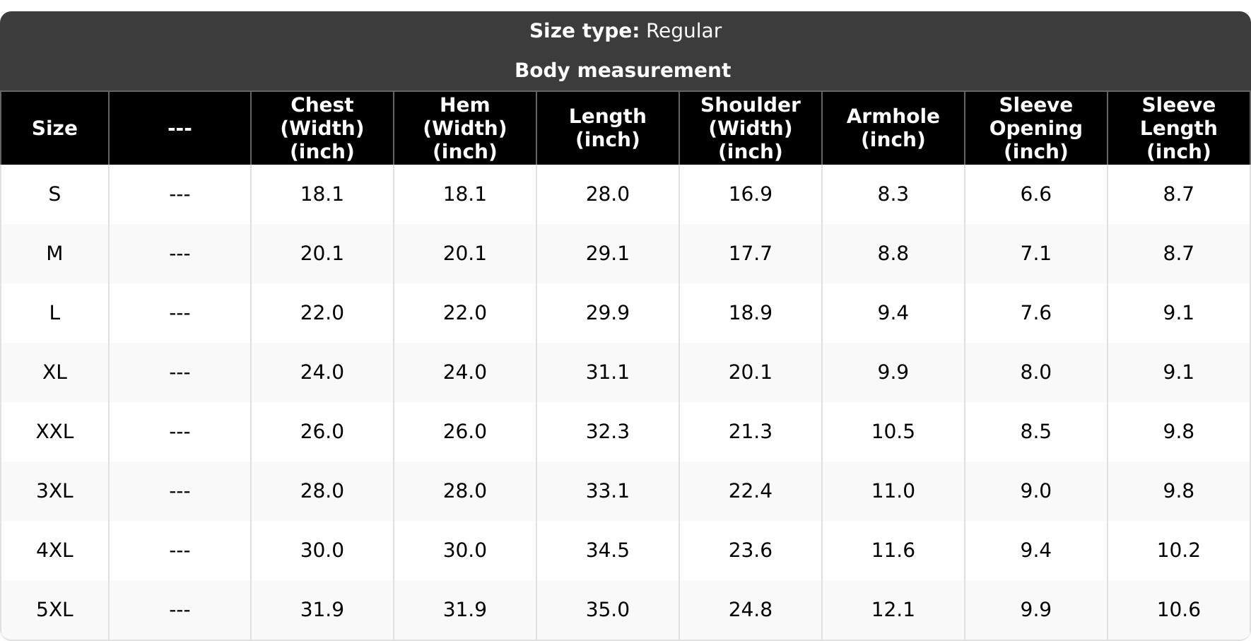Select the 24.8 shoulder width value
The height and width of the screenshot is (641, 1251).
[x=751, y=609]
